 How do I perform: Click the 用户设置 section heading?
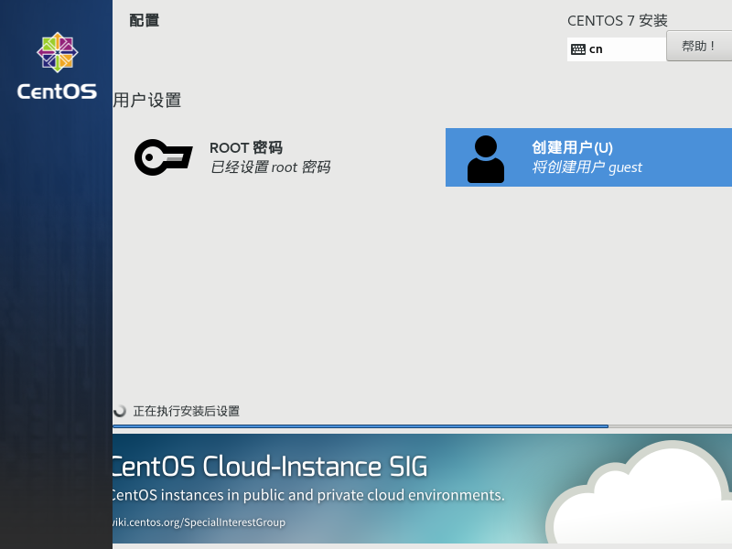click(147, 101)
